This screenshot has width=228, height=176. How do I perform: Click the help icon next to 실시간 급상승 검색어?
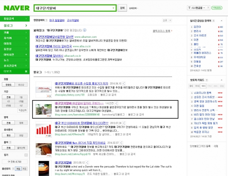coord(213,21)
